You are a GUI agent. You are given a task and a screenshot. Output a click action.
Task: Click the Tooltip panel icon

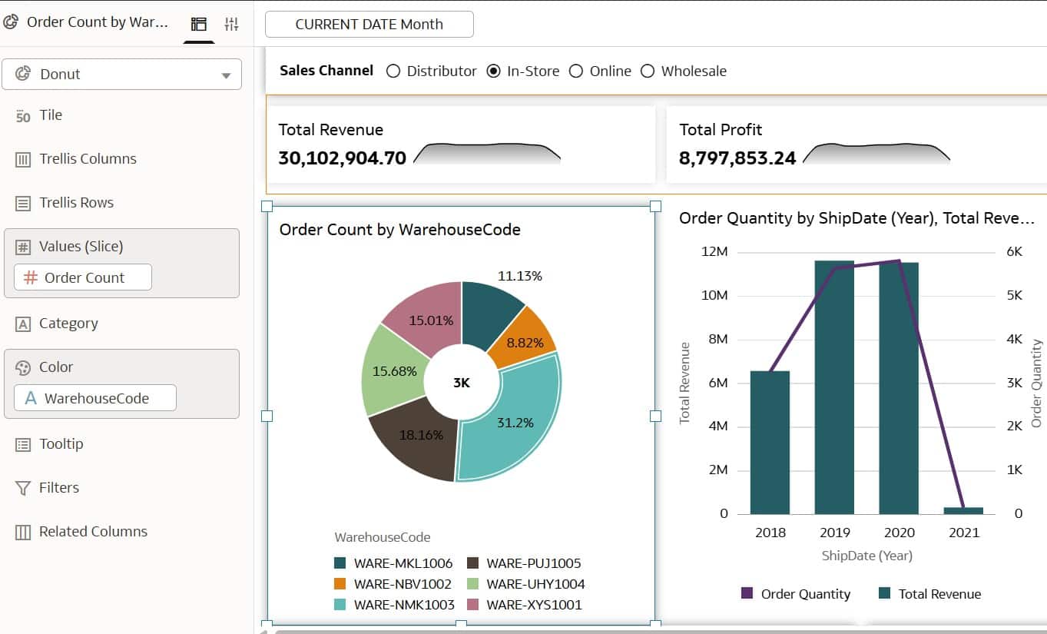coord(23,443)
